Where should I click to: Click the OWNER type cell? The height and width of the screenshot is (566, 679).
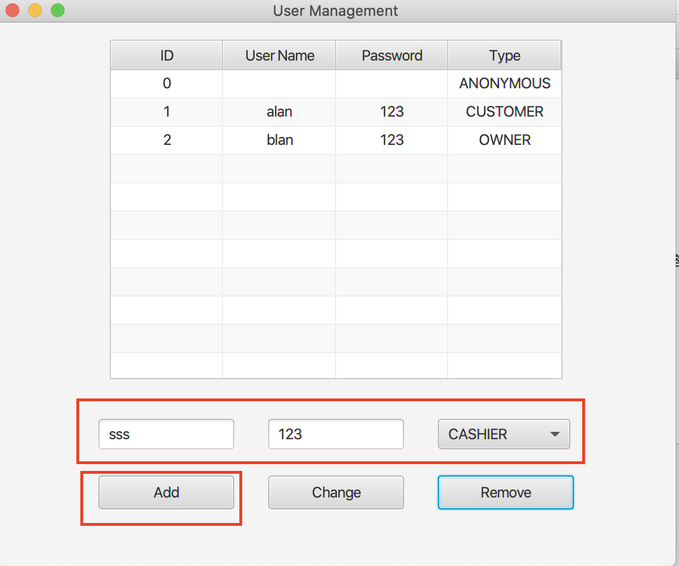tap(504, 140)
